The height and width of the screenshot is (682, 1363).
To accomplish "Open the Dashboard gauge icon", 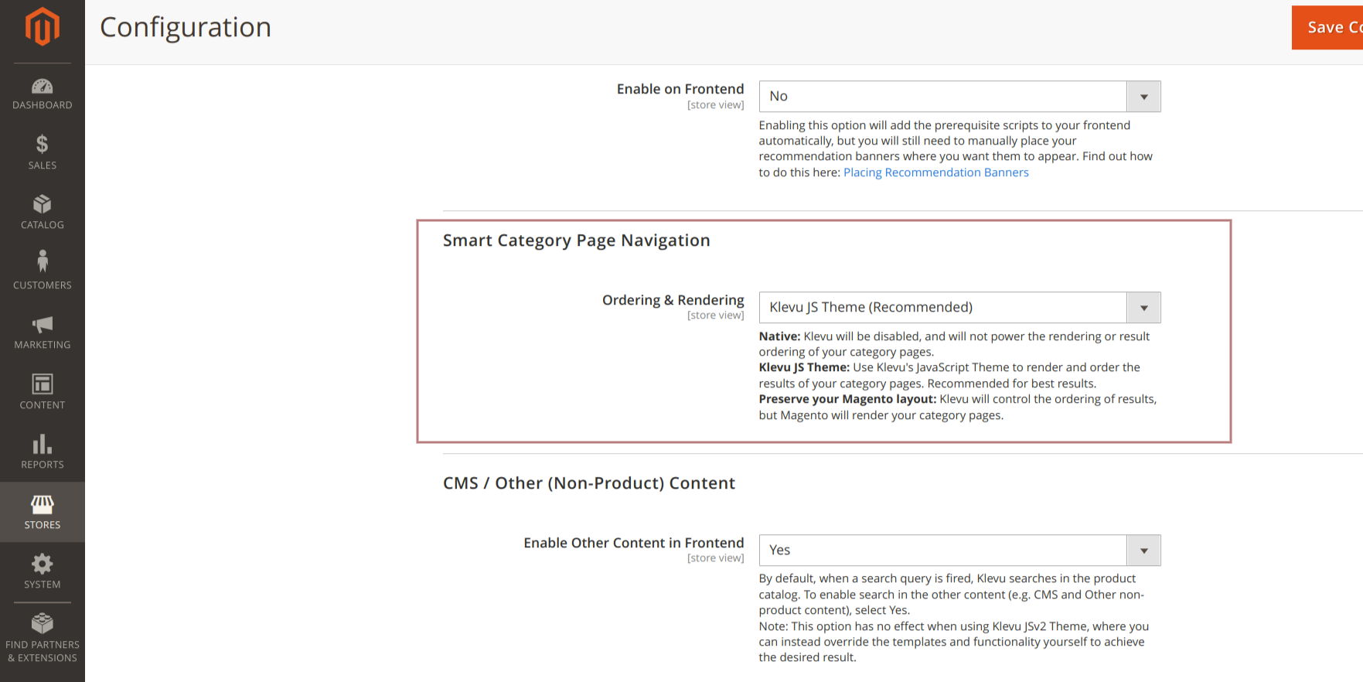I will 42,87.
